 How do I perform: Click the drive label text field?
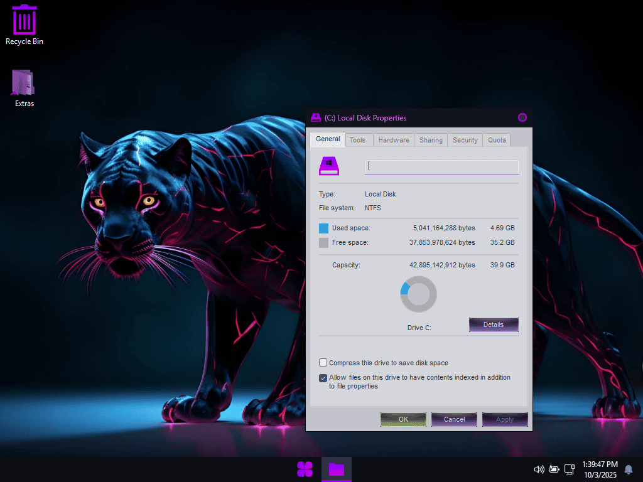[441, 166]
